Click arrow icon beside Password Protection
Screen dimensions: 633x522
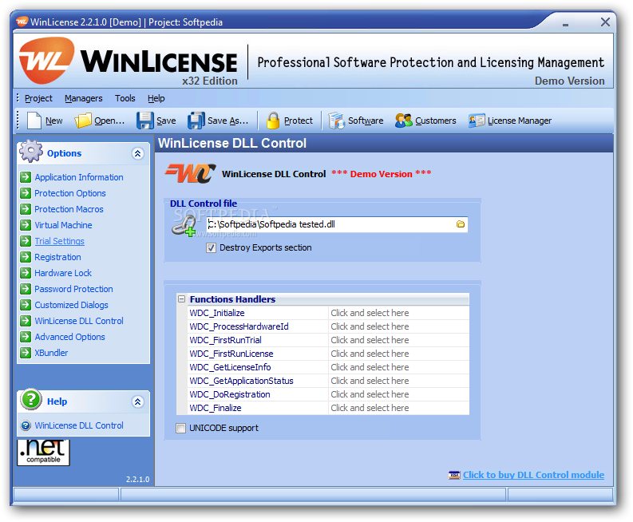pos(26,289)
